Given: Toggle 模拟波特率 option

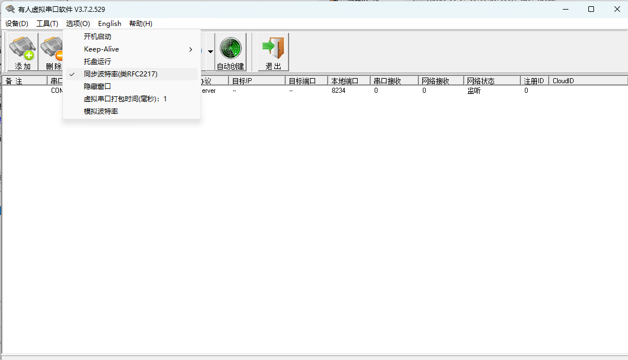Looking at the screenshot, I should 131,111.
